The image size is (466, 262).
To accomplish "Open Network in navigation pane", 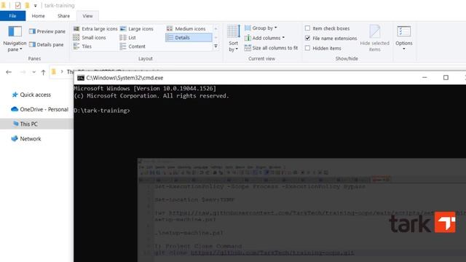I will click(26, 139).
